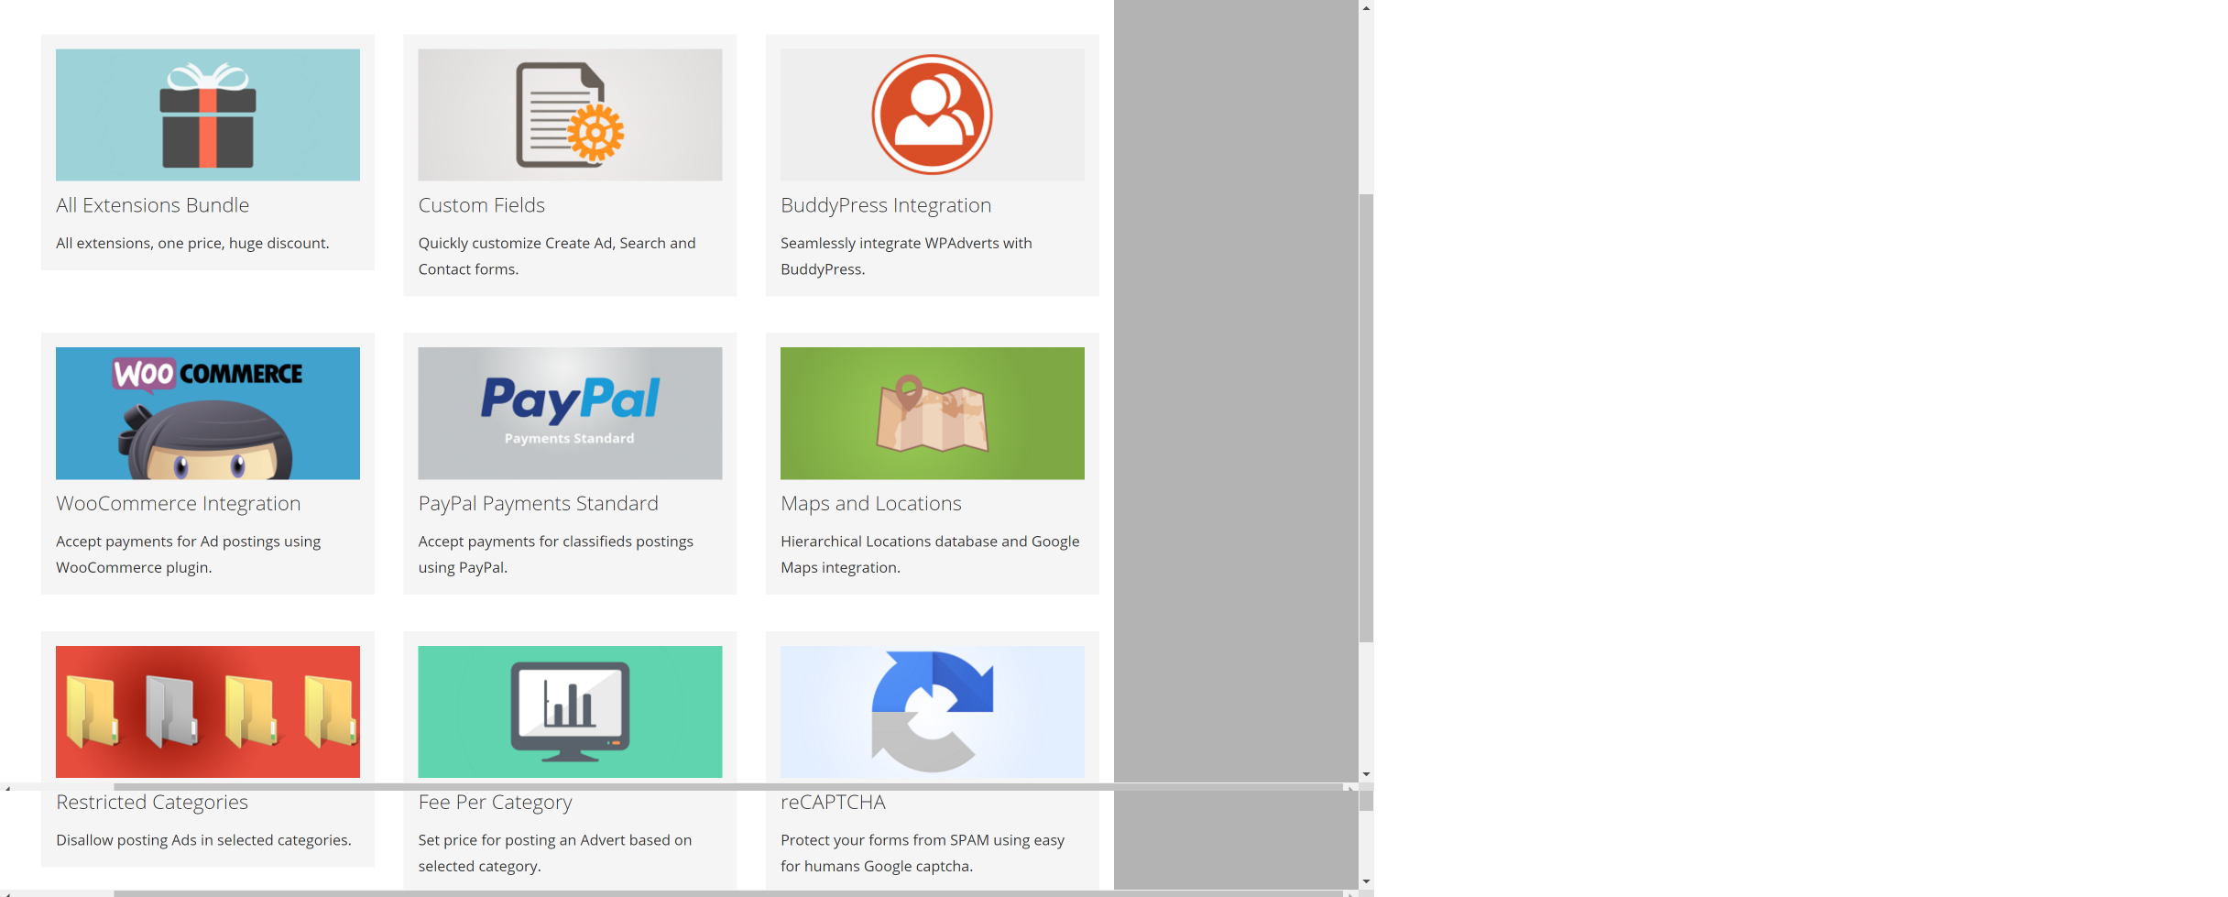
Task: Click the Maps and Locations map pin graphic
Action: coord(932,412)
